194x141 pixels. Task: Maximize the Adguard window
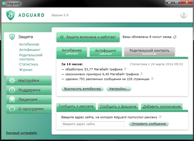click(x=177, y=2)
